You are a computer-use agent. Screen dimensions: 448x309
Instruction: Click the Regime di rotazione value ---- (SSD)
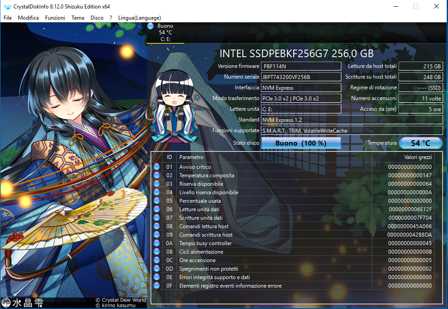pyautogui.click(x=421, y=88)
